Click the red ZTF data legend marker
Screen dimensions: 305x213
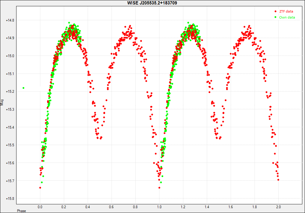tap(275, 11)
